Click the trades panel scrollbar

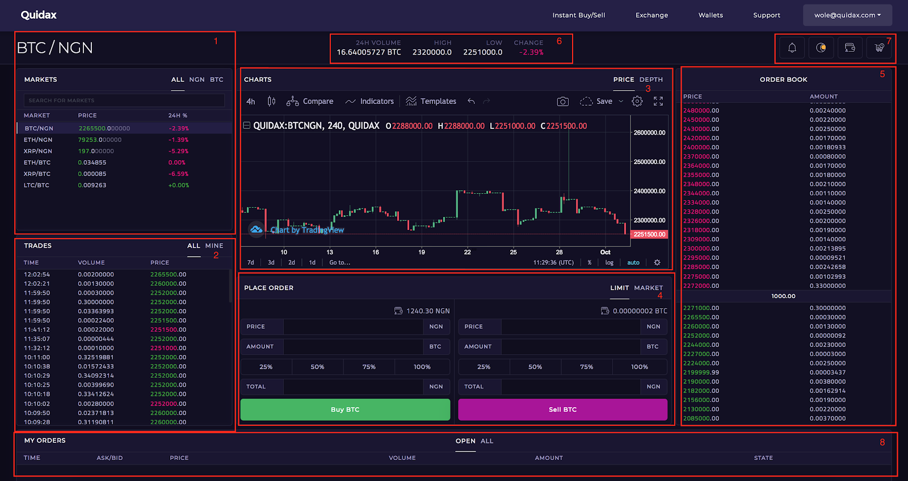(x=230, y=286)
